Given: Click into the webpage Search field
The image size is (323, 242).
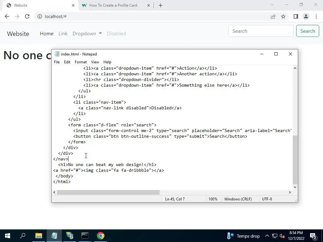Looking at the screenshot, I should point(261,31).
